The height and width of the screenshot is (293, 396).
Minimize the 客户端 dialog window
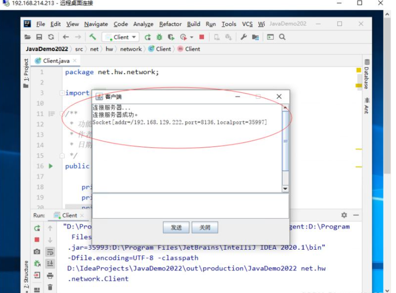[x=238, y=96]
